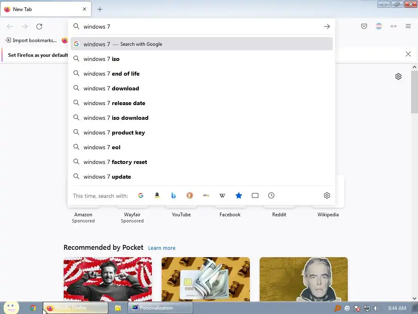
Task: Choose 'windows 7 factory reset' suggestion
Action: (202, 162)
